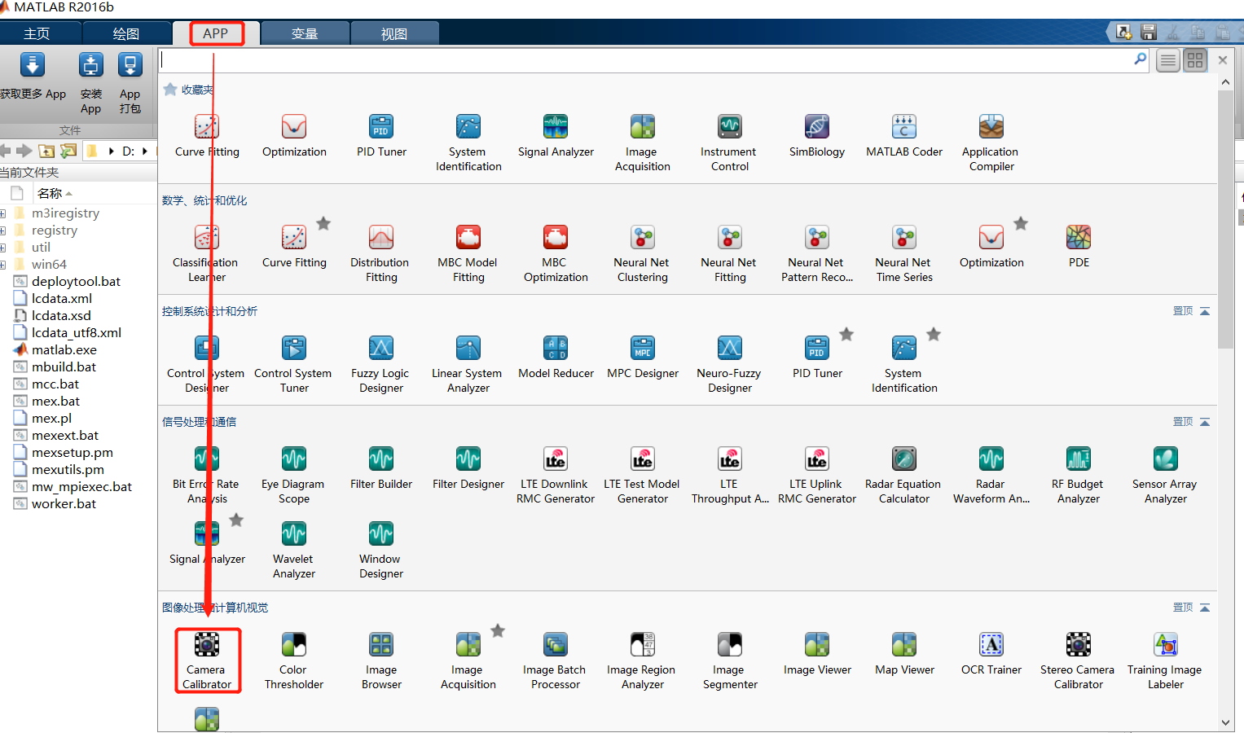Toggle favorite star on math Optimization
This screenshot has width=1244, height=733.
point(1021,224)
